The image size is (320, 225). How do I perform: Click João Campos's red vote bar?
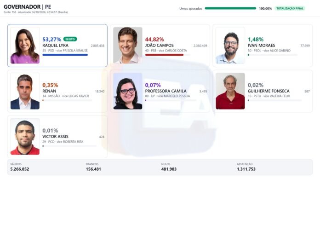167,55
